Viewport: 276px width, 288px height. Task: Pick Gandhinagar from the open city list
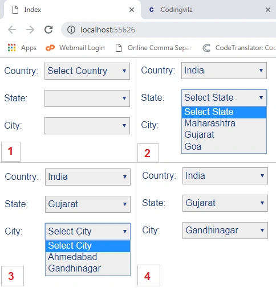[x=88, y=269]
